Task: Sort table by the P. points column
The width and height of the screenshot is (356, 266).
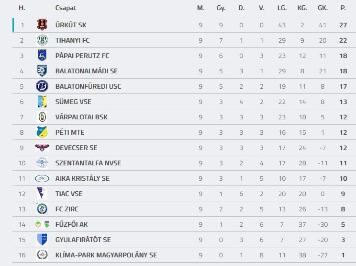Action: pos(343,8)
